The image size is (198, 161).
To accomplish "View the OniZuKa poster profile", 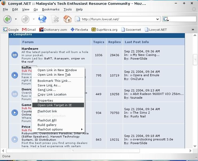I will [137, 79].
